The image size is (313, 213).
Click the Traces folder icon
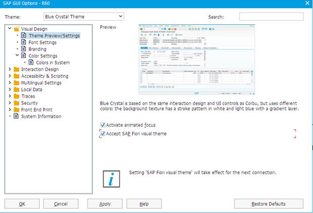[x=16, y=96]
